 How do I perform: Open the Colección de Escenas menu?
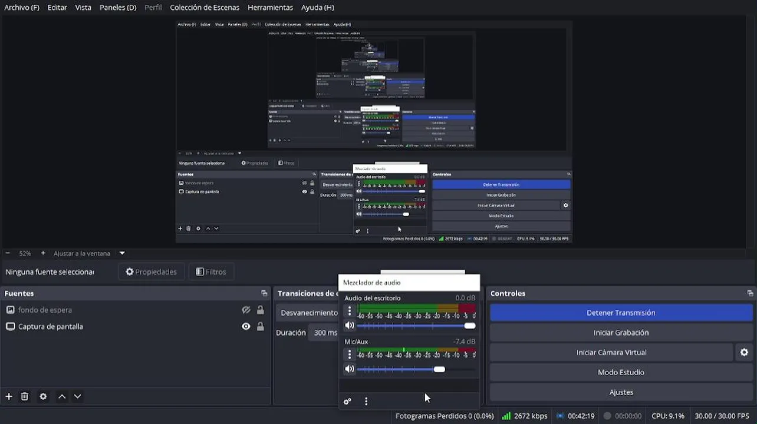tap(205, 7)
